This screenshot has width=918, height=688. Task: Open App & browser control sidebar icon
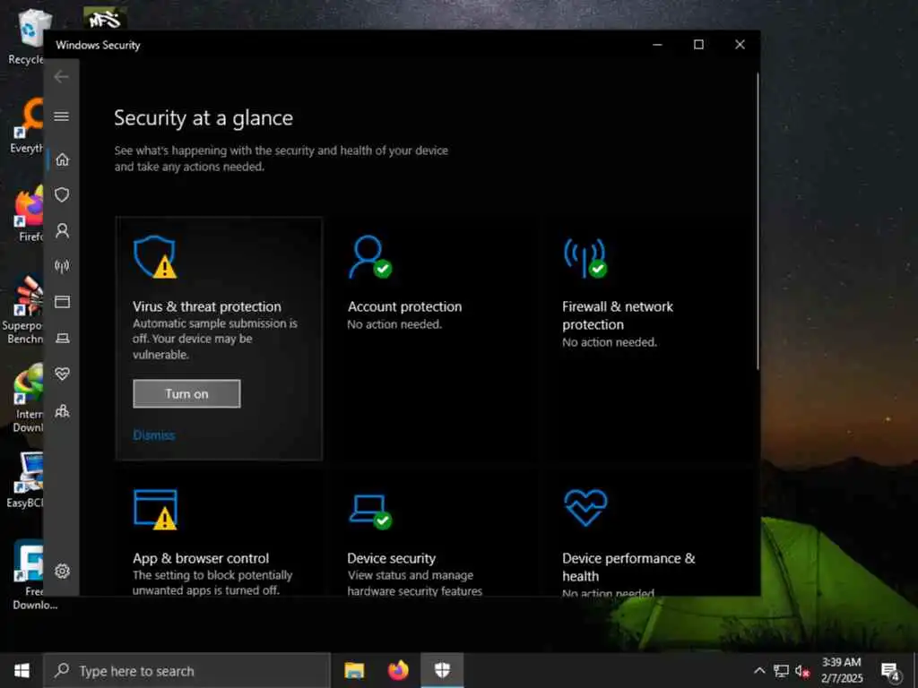(x=62, y=302)
